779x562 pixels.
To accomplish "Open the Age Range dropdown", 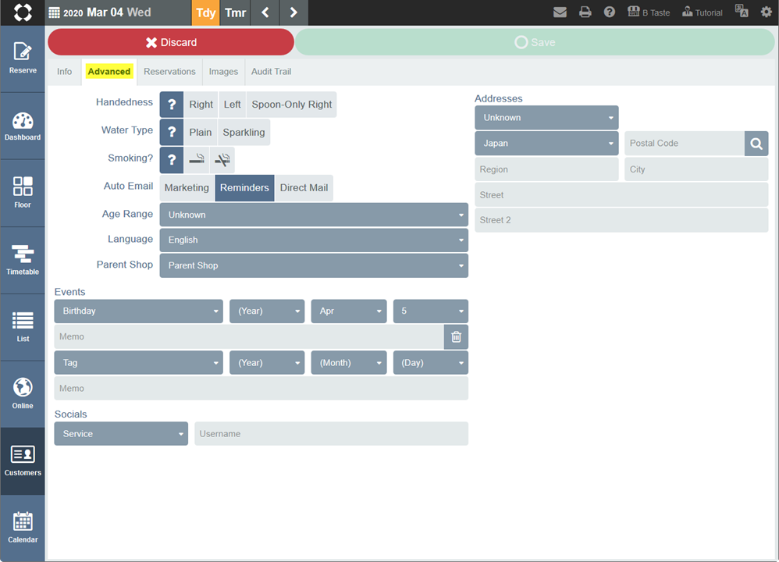I will (314, 215).
